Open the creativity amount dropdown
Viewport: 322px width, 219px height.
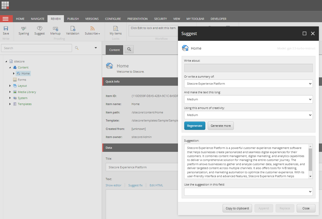(x=248, y=115)
